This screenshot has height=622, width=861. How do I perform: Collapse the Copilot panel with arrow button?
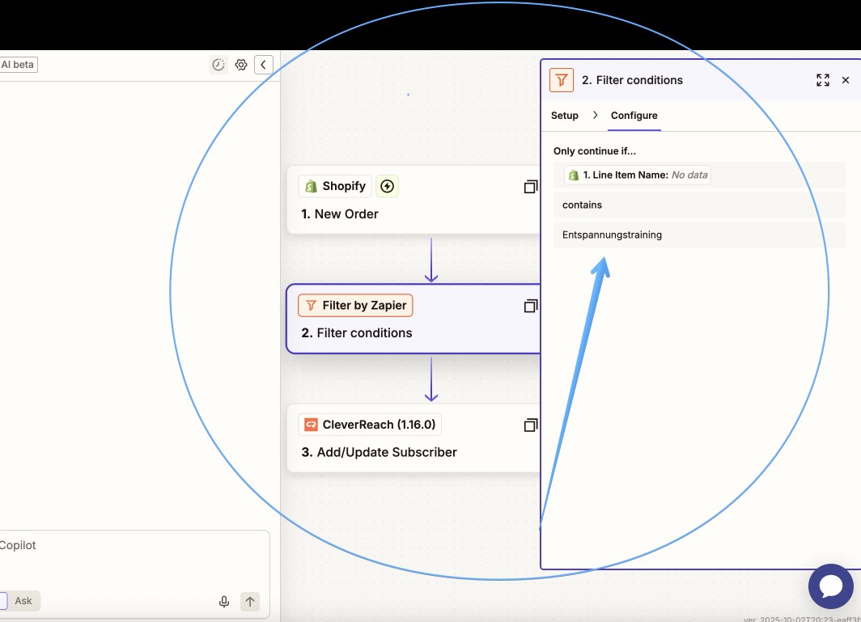[x=264, y=65]
